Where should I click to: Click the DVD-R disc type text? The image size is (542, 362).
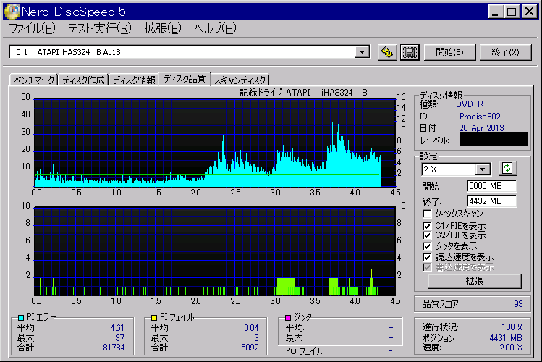(x=470, y=104)
